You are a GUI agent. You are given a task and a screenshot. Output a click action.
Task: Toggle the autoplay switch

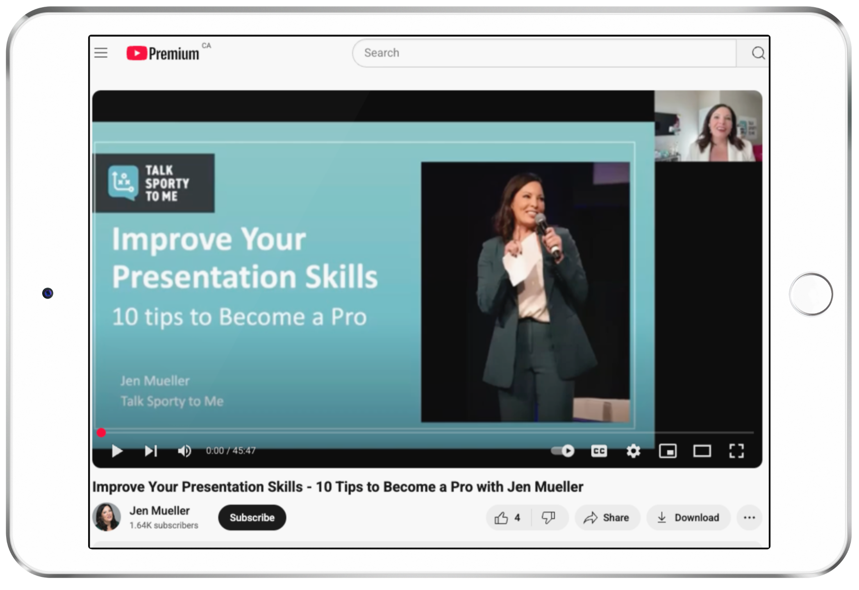563,451
